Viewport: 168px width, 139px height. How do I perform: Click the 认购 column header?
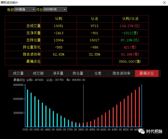tap(59, 19)
